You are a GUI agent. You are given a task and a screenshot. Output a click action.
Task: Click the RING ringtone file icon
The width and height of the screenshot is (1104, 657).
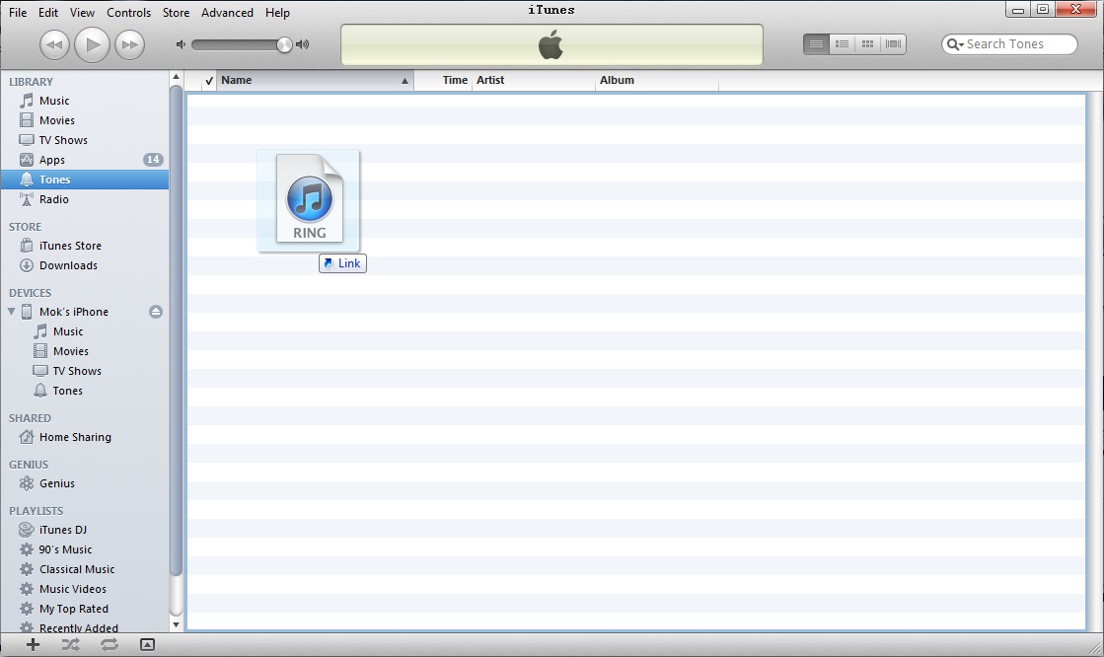pyautogui.click(x=309, y=200)
